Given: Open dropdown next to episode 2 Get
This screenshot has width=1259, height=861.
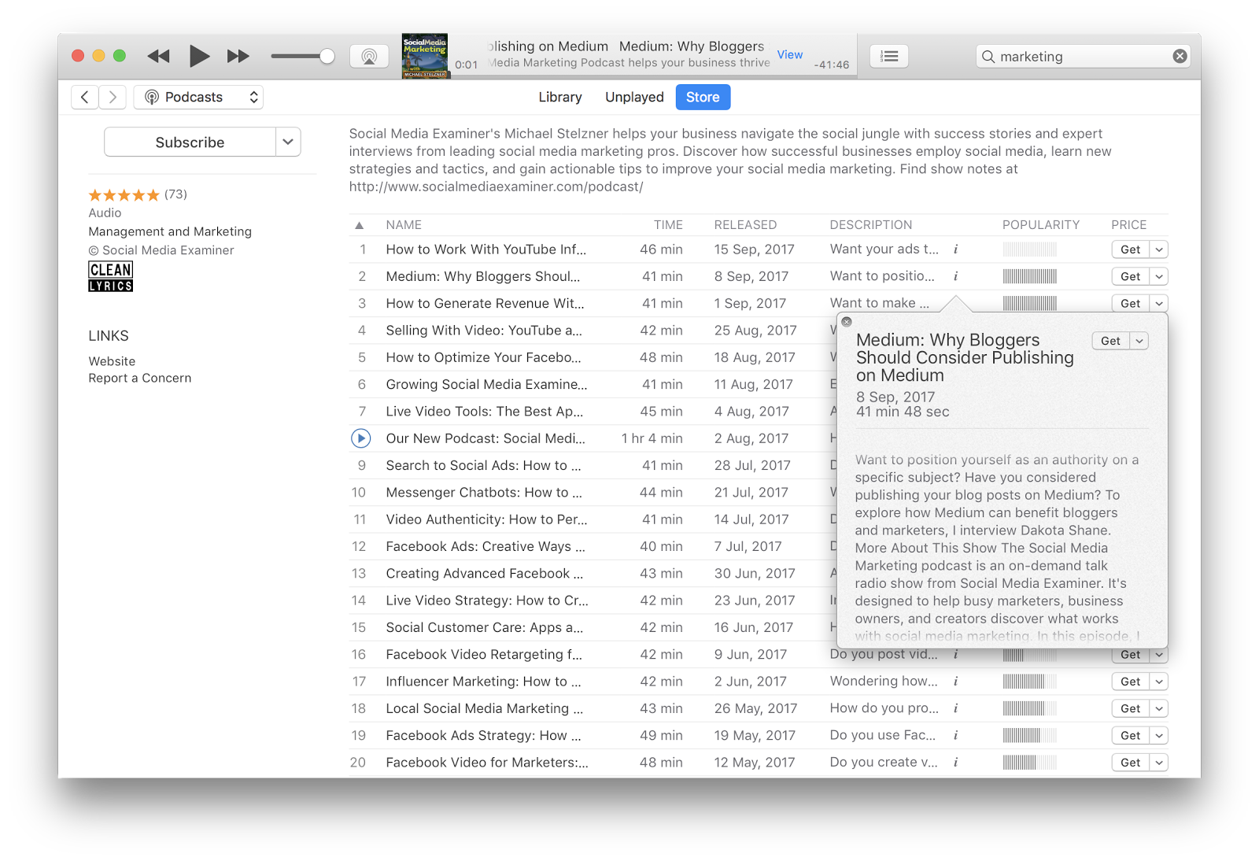Looking at the screenshot, I should (1159, 276).
